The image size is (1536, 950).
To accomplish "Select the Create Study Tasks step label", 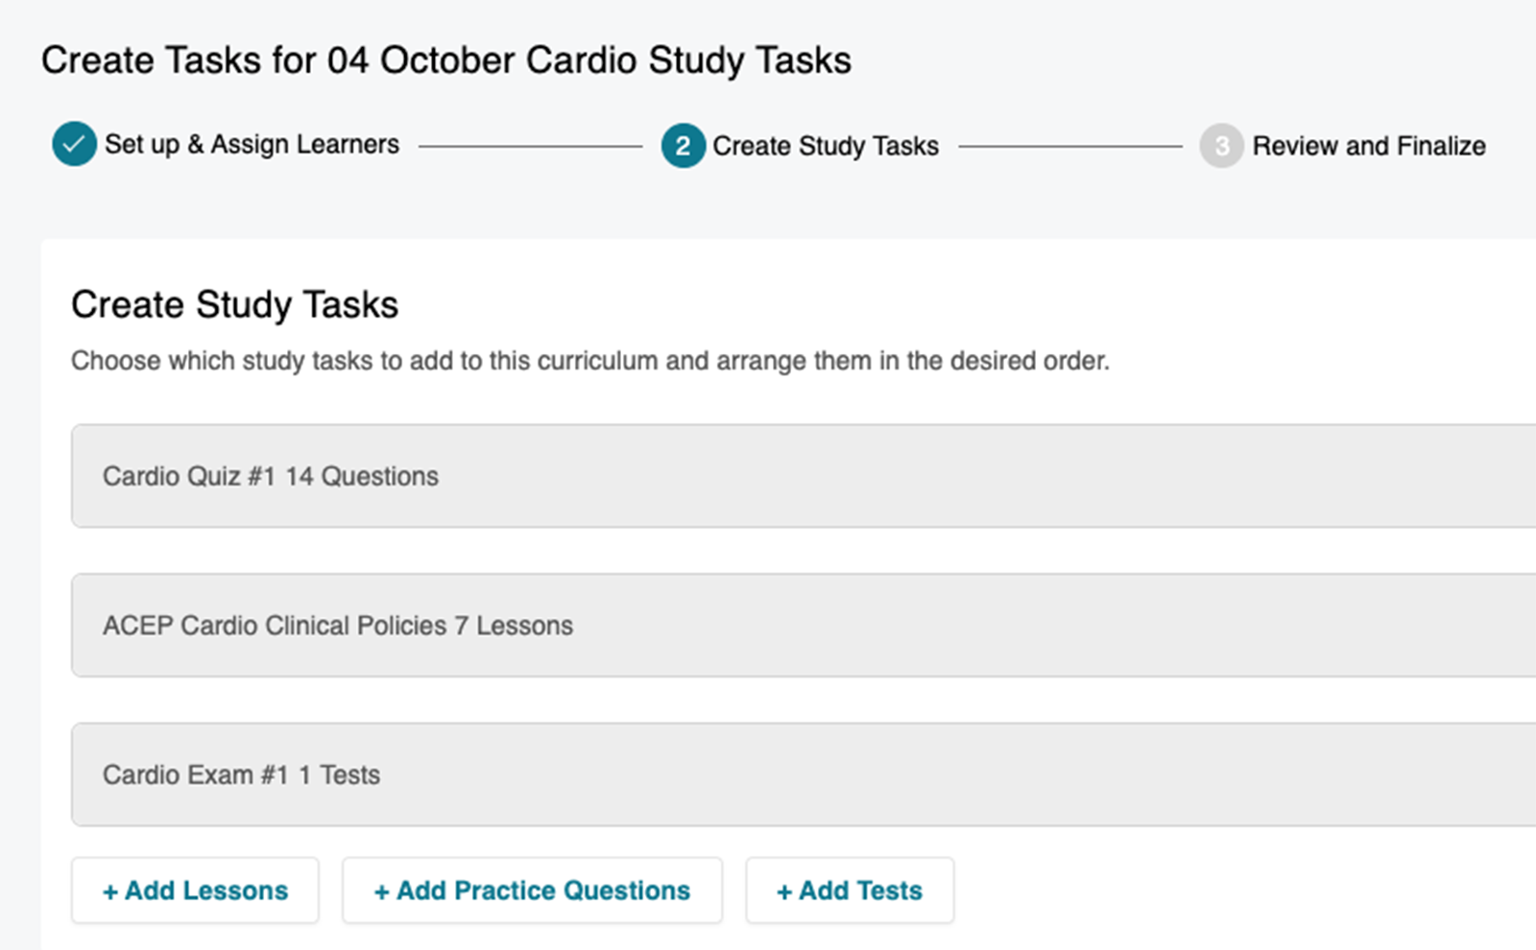I will [824, 146].
